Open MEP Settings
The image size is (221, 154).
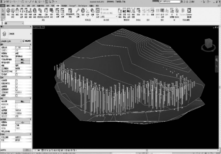click(x=62, y=12)
